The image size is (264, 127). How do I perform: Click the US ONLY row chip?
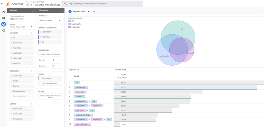(x=79, y=97)
